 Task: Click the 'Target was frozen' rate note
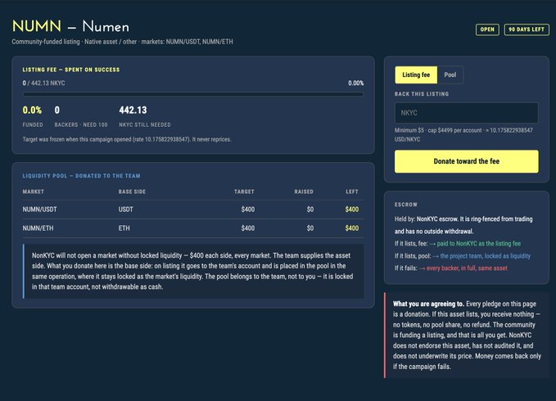click(x=127, y=140)
